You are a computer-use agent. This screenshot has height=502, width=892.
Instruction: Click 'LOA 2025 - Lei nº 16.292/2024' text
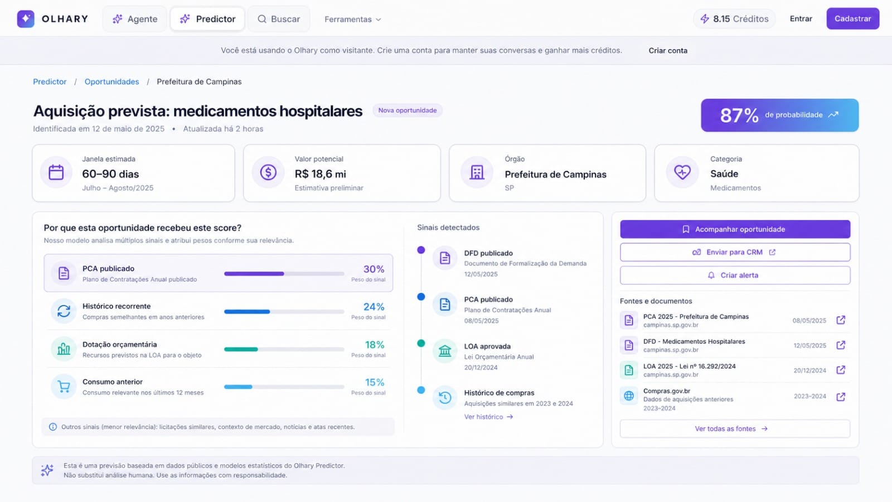(690, 366)
